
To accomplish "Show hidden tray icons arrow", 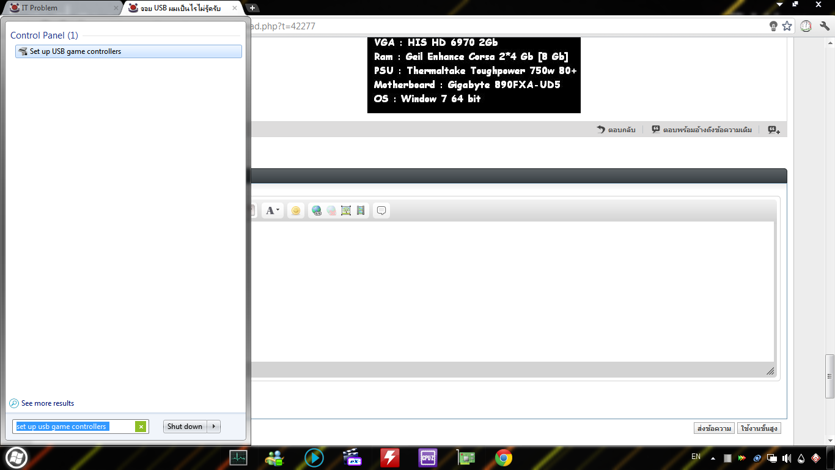I will pyautogui.click(x=713, y=458).
